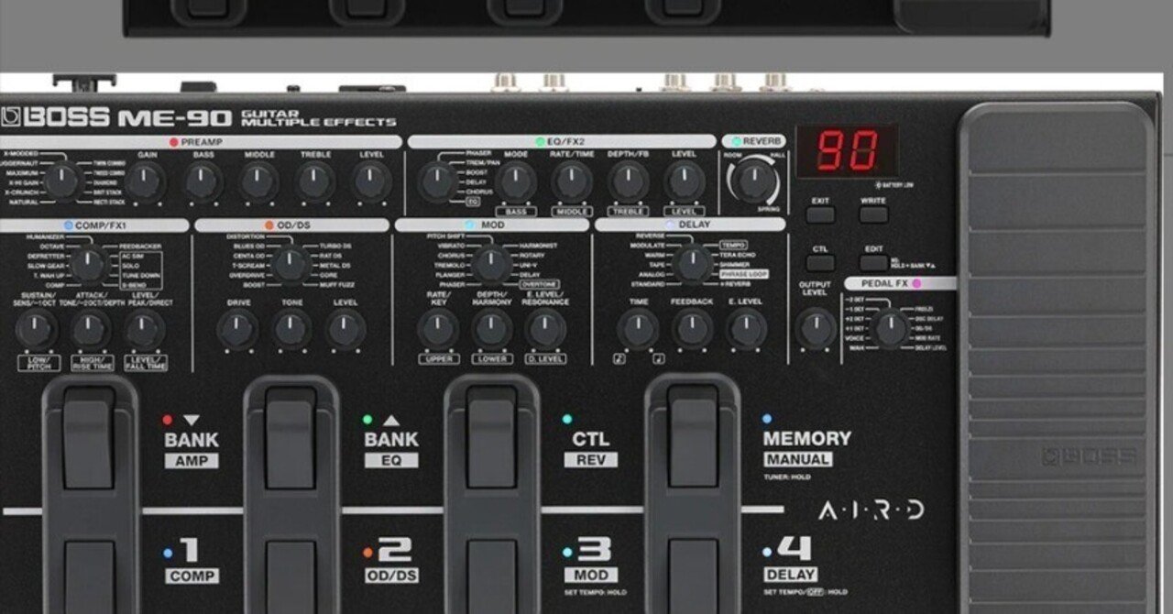This screenshot has width=1173, height=614.
Task: Adjust the MOD DEPTH/HARMONY knob
Action: tap(492, 328)
